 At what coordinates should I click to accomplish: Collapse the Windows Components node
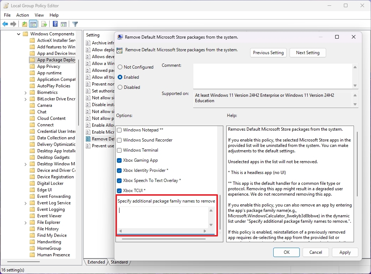[19, 34]
